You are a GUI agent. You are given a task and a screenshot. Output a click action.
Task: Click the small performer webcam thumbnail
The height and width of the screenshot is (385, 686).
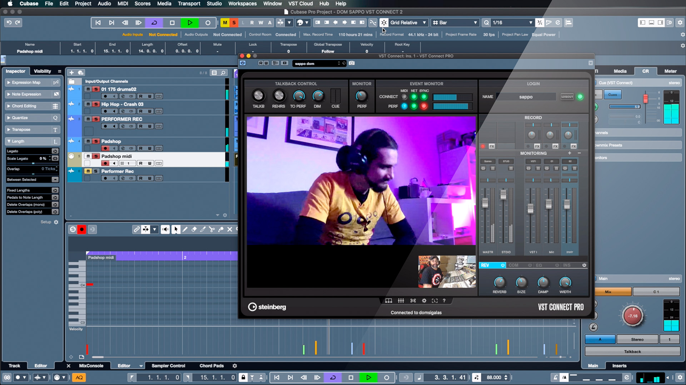[447, 272]
